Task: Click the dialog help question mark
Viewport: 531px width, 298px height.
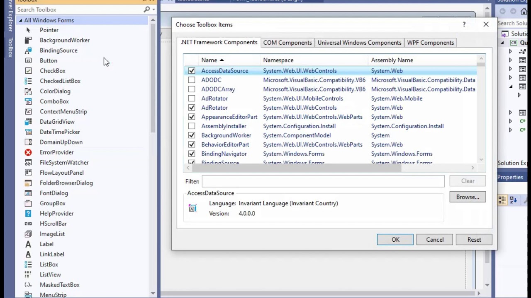Action: tap(464, 24)
